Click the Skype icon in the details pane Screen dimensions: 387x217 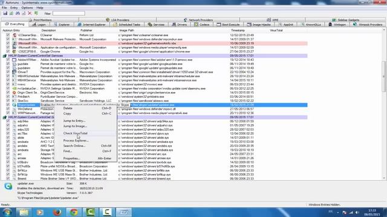[x=8, y=186]
